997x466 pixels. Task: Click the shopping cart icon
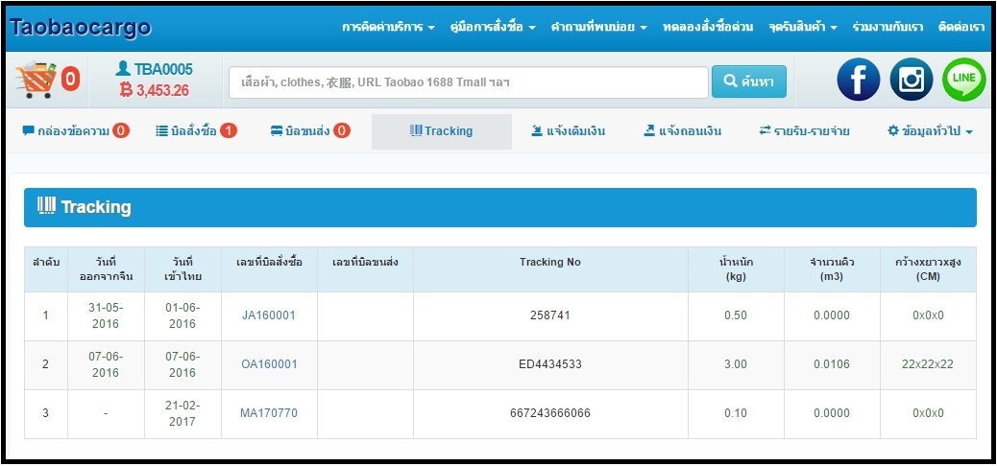coord(36,81)
